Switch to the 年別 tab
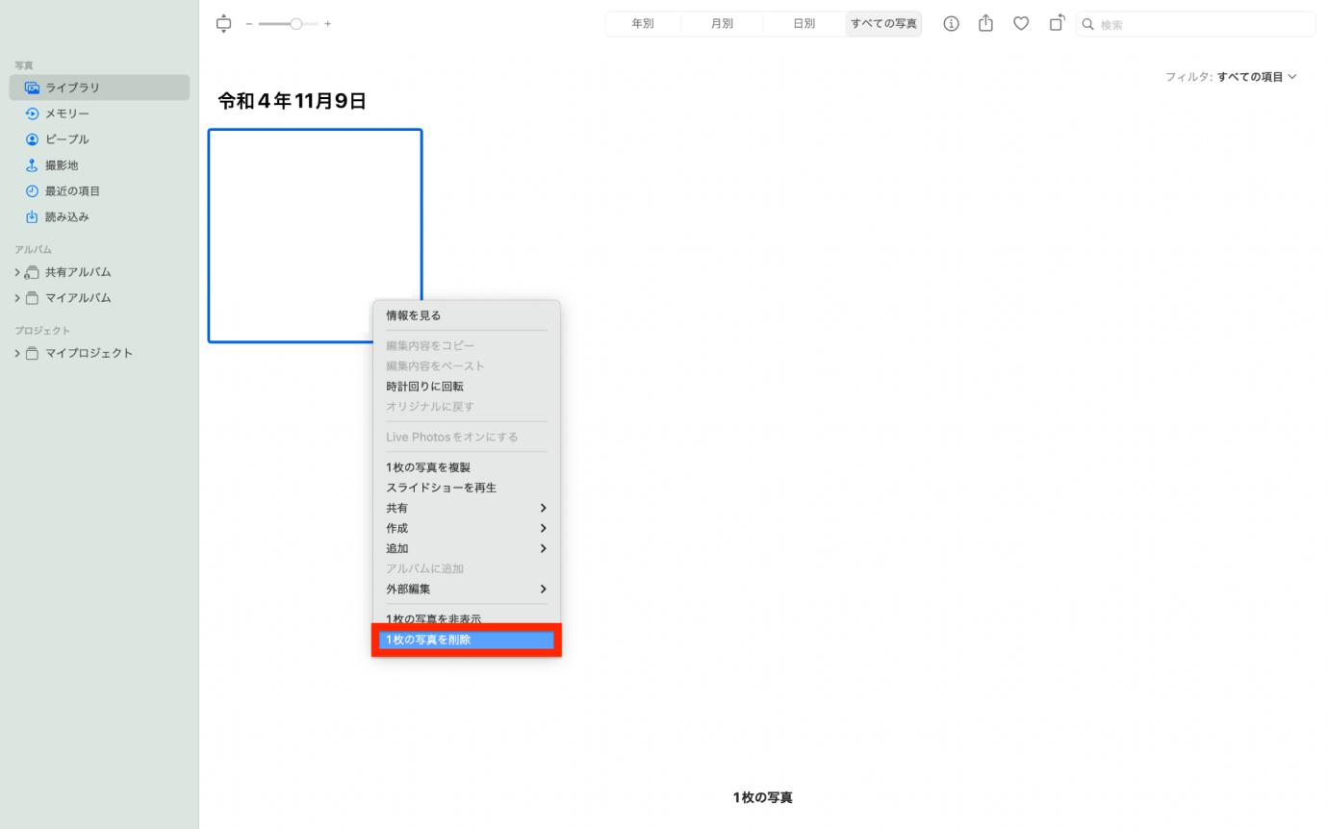This screenshot has width=1327, height=829. coord(642,24)
